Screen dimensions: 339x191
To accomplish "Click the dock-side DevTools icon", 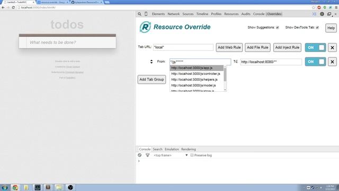I will coord(329,14).
